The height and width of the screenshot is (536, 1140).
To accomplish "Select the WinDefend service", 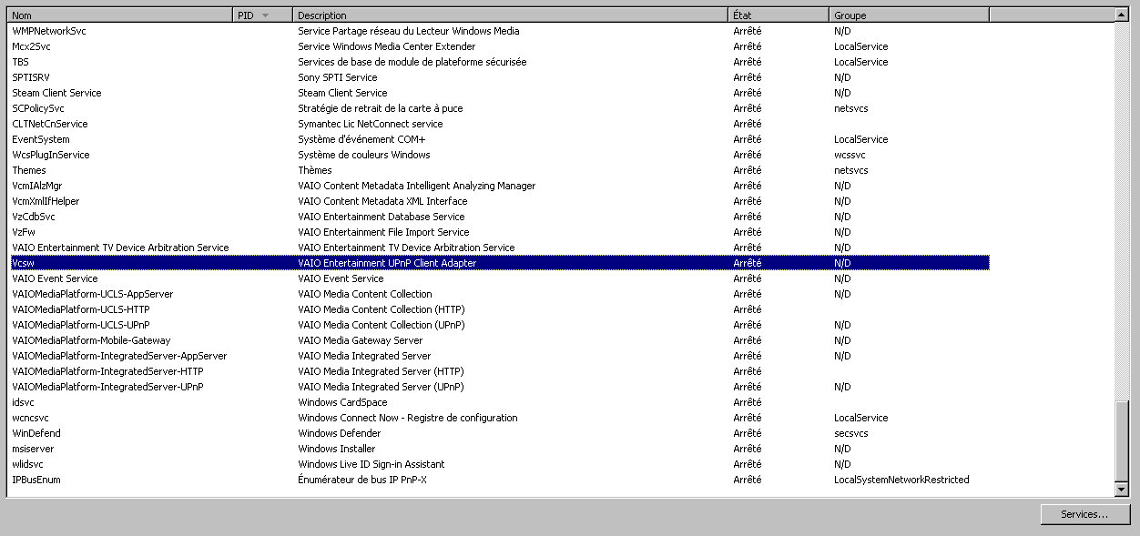I will [36, 433].
